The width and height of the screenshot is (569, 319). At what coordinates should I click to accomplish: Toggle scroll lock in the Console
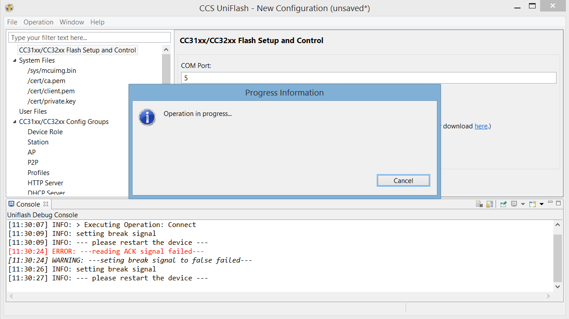pyautogui.click(x=489, y=204)
